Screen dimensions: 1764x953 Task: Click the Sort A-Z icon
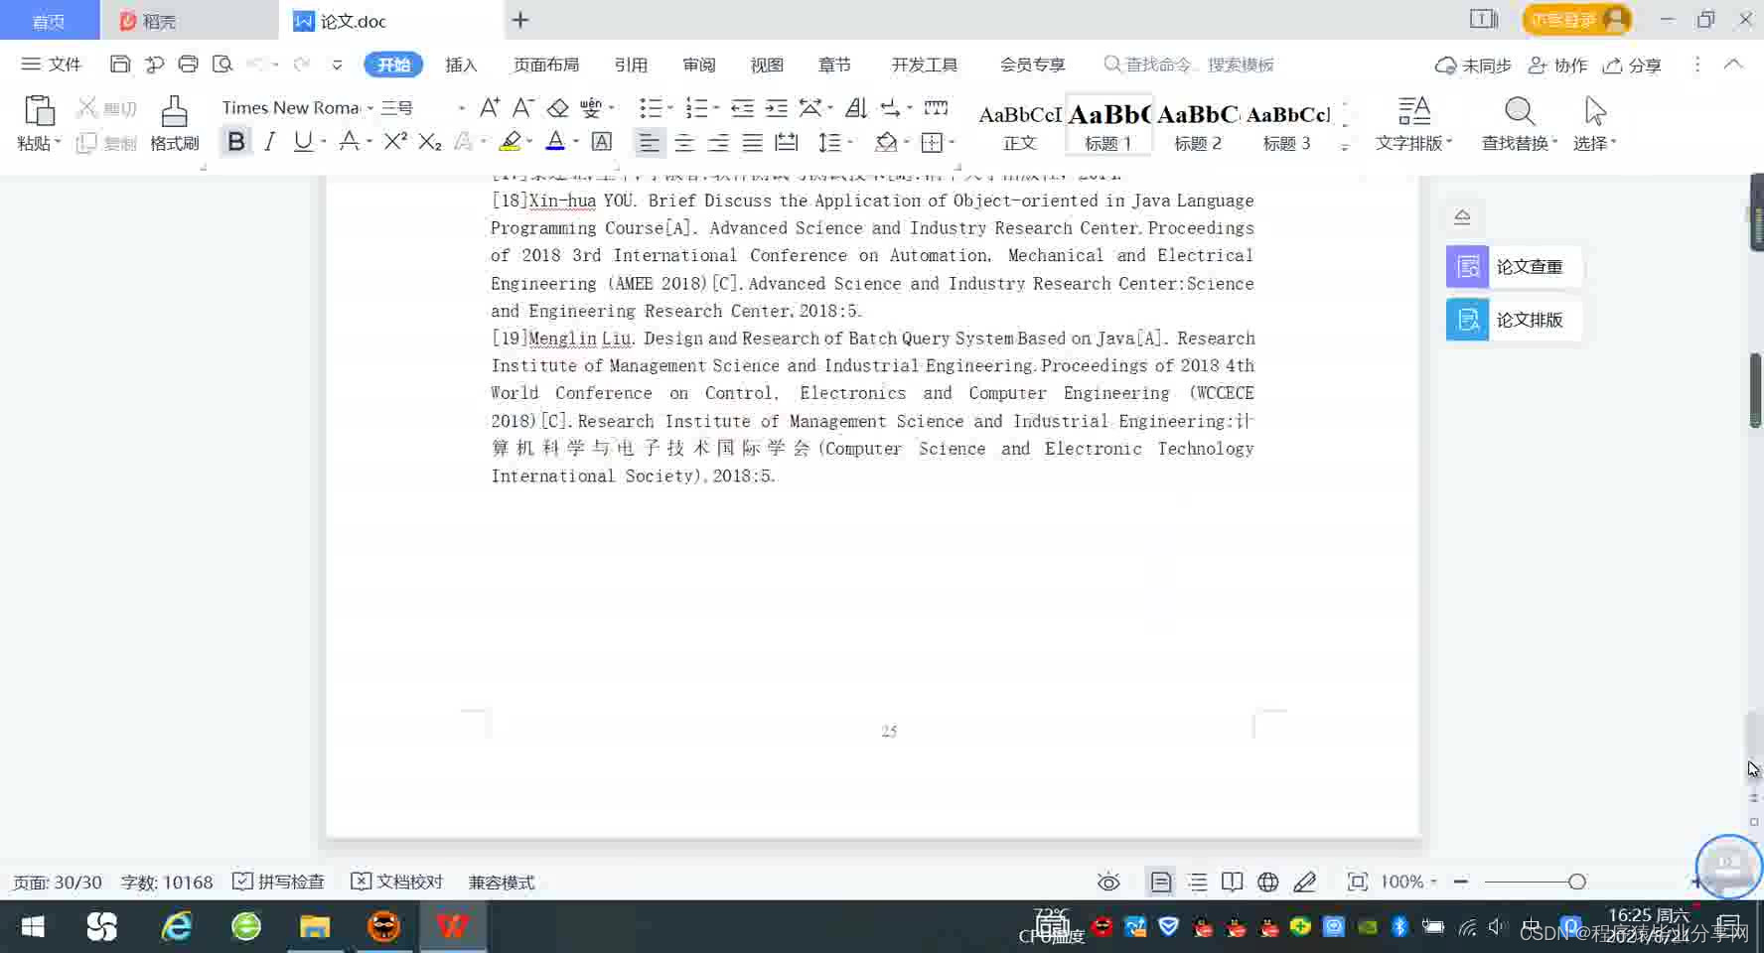[x=856, y=107]
